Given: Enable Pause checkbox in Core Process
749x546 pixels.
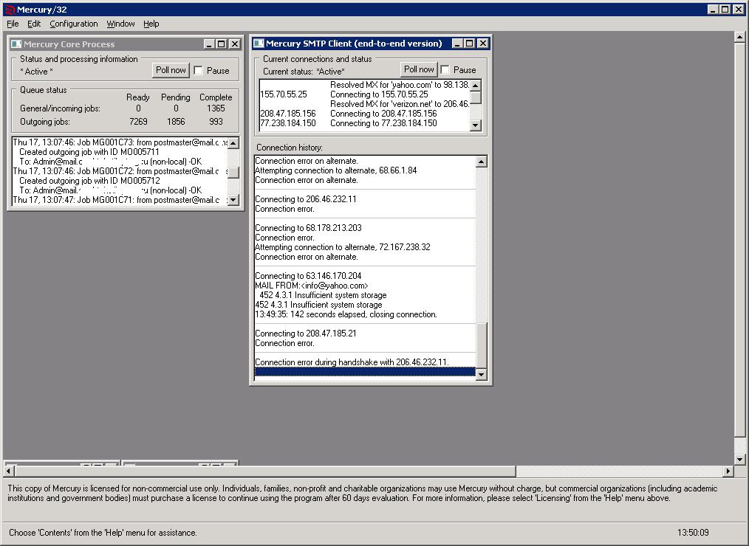Looking at the screenshot, I should tap(199, 71).
